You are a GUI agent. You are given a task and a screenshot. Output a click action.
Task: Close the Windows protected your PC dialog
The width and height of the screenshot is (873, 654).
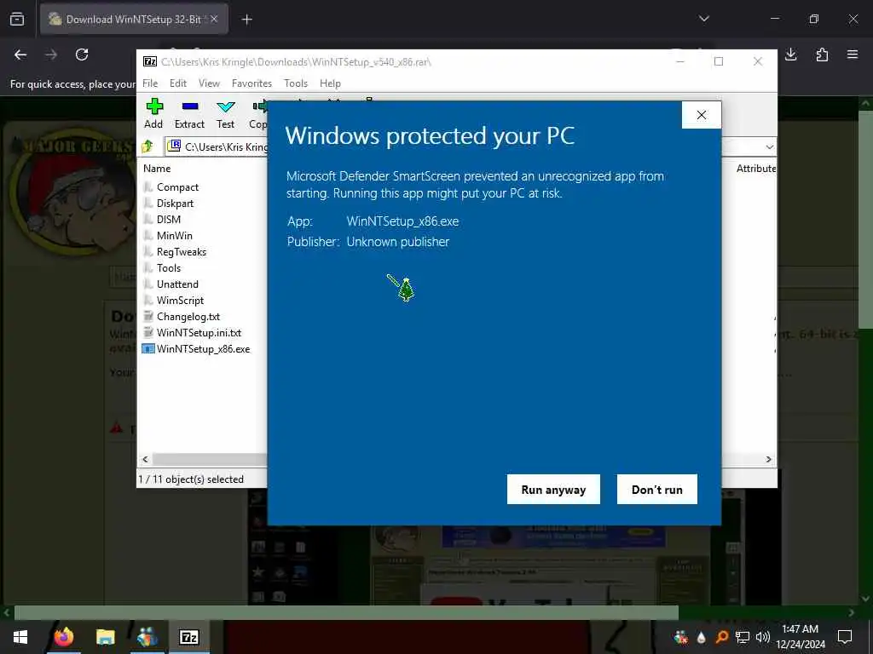pyautogui.click(x=702, y=115)
